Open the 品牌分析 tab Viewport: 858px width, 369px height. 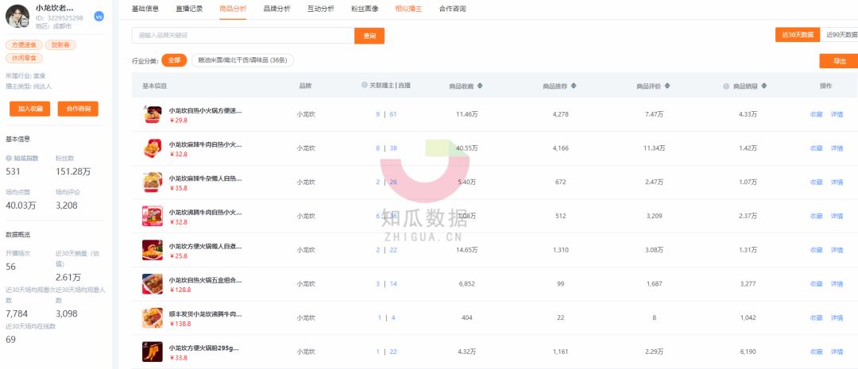click(x=277, y=9)
